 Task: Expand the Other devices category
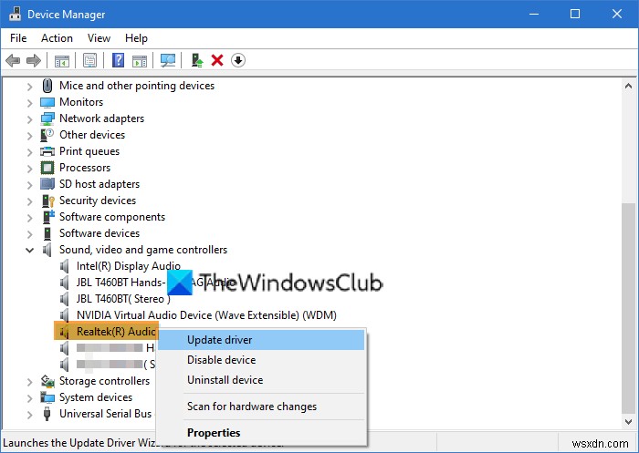point(30,135)
